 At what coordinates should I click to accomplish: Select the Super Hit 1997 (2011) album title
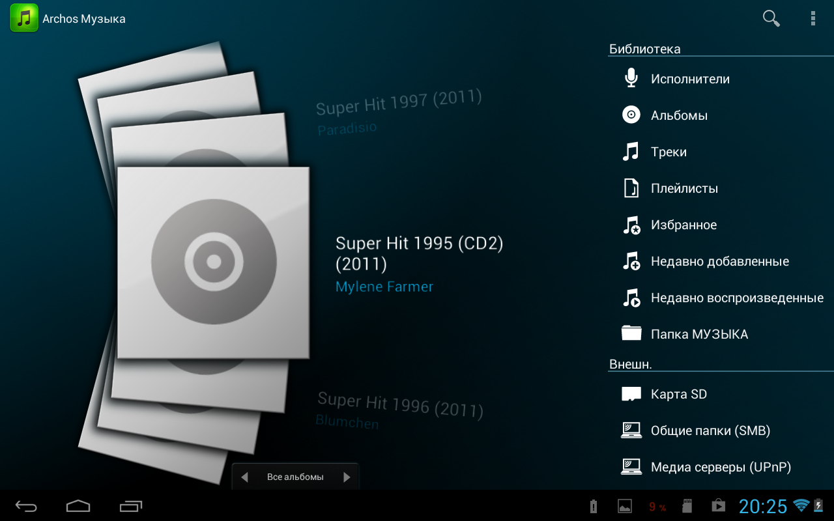[x=399, y=102]
